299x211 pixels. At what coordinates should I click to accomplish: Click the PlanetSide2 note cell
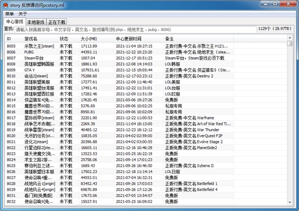click(x=191, y=148)
